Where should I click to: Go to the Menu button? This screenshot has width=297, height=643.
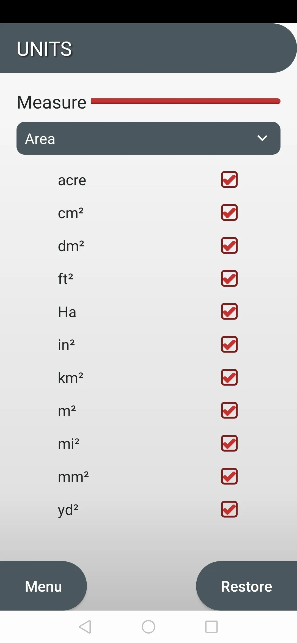pyautogui.click(x=43, y=586)
